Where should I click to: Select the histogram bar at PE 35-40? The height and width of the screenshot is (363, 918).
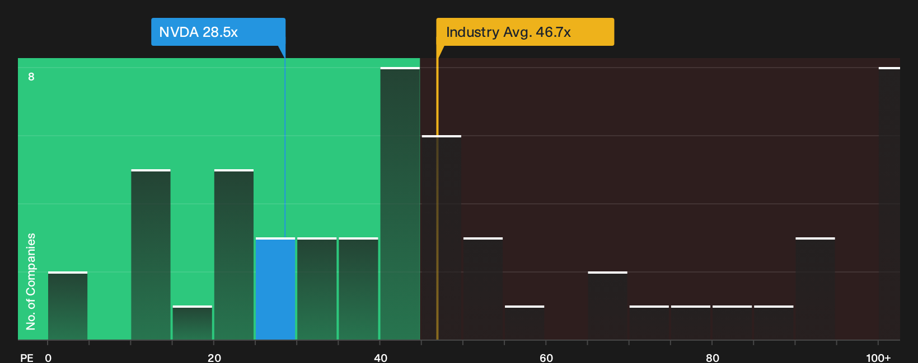[358, 289]
